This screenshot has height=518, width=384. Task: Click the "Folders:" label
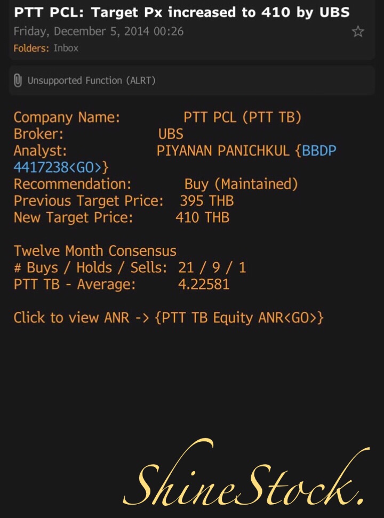31,48
